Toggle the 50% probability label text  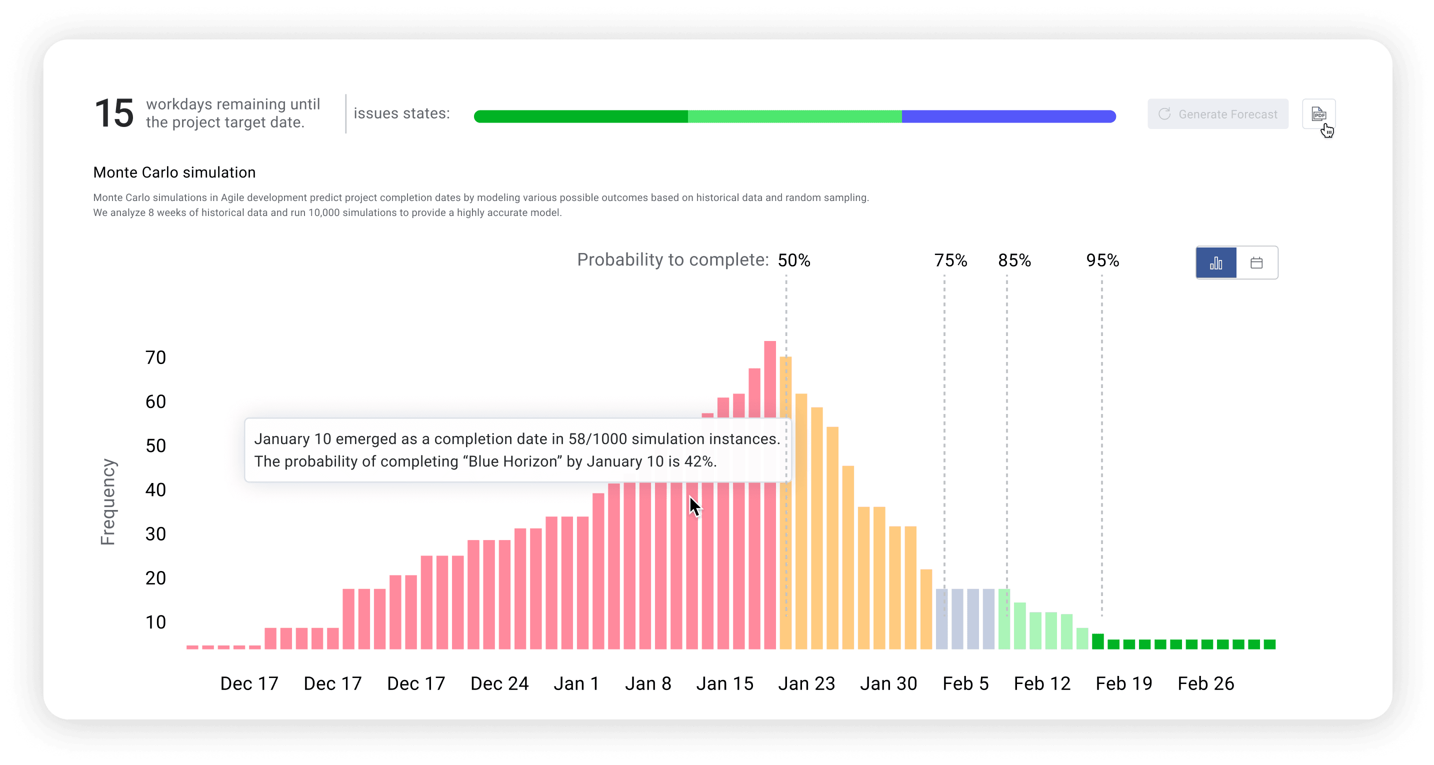tap(795, 259)
